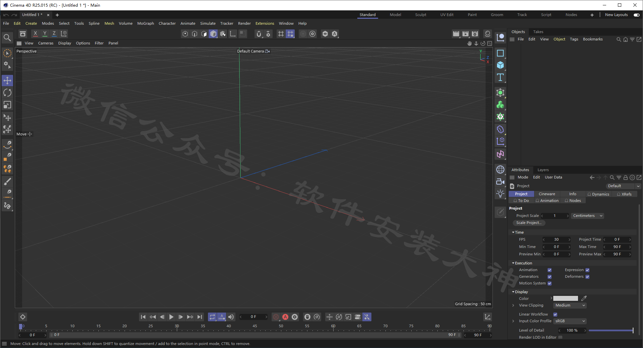Click the paint brush tool icon
The width and height of the screenshot is (643, 348).
(7, 182)
